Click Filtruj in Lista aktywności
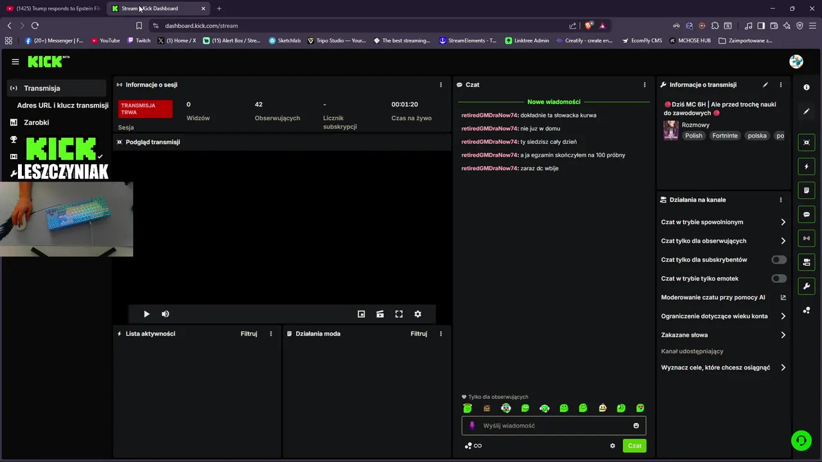This screenshot has width=822, height=462. click(x=249, y=334)
